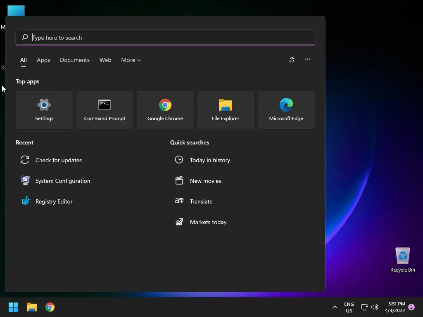Open network status tray icon
This screenshot has height=317, width=423.
click(x=364, y=307)
